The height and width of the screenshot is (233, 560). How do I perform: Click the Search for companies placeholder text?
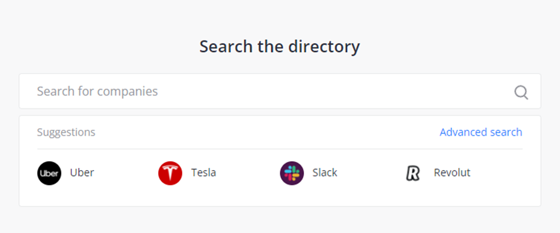pos(97,91)
